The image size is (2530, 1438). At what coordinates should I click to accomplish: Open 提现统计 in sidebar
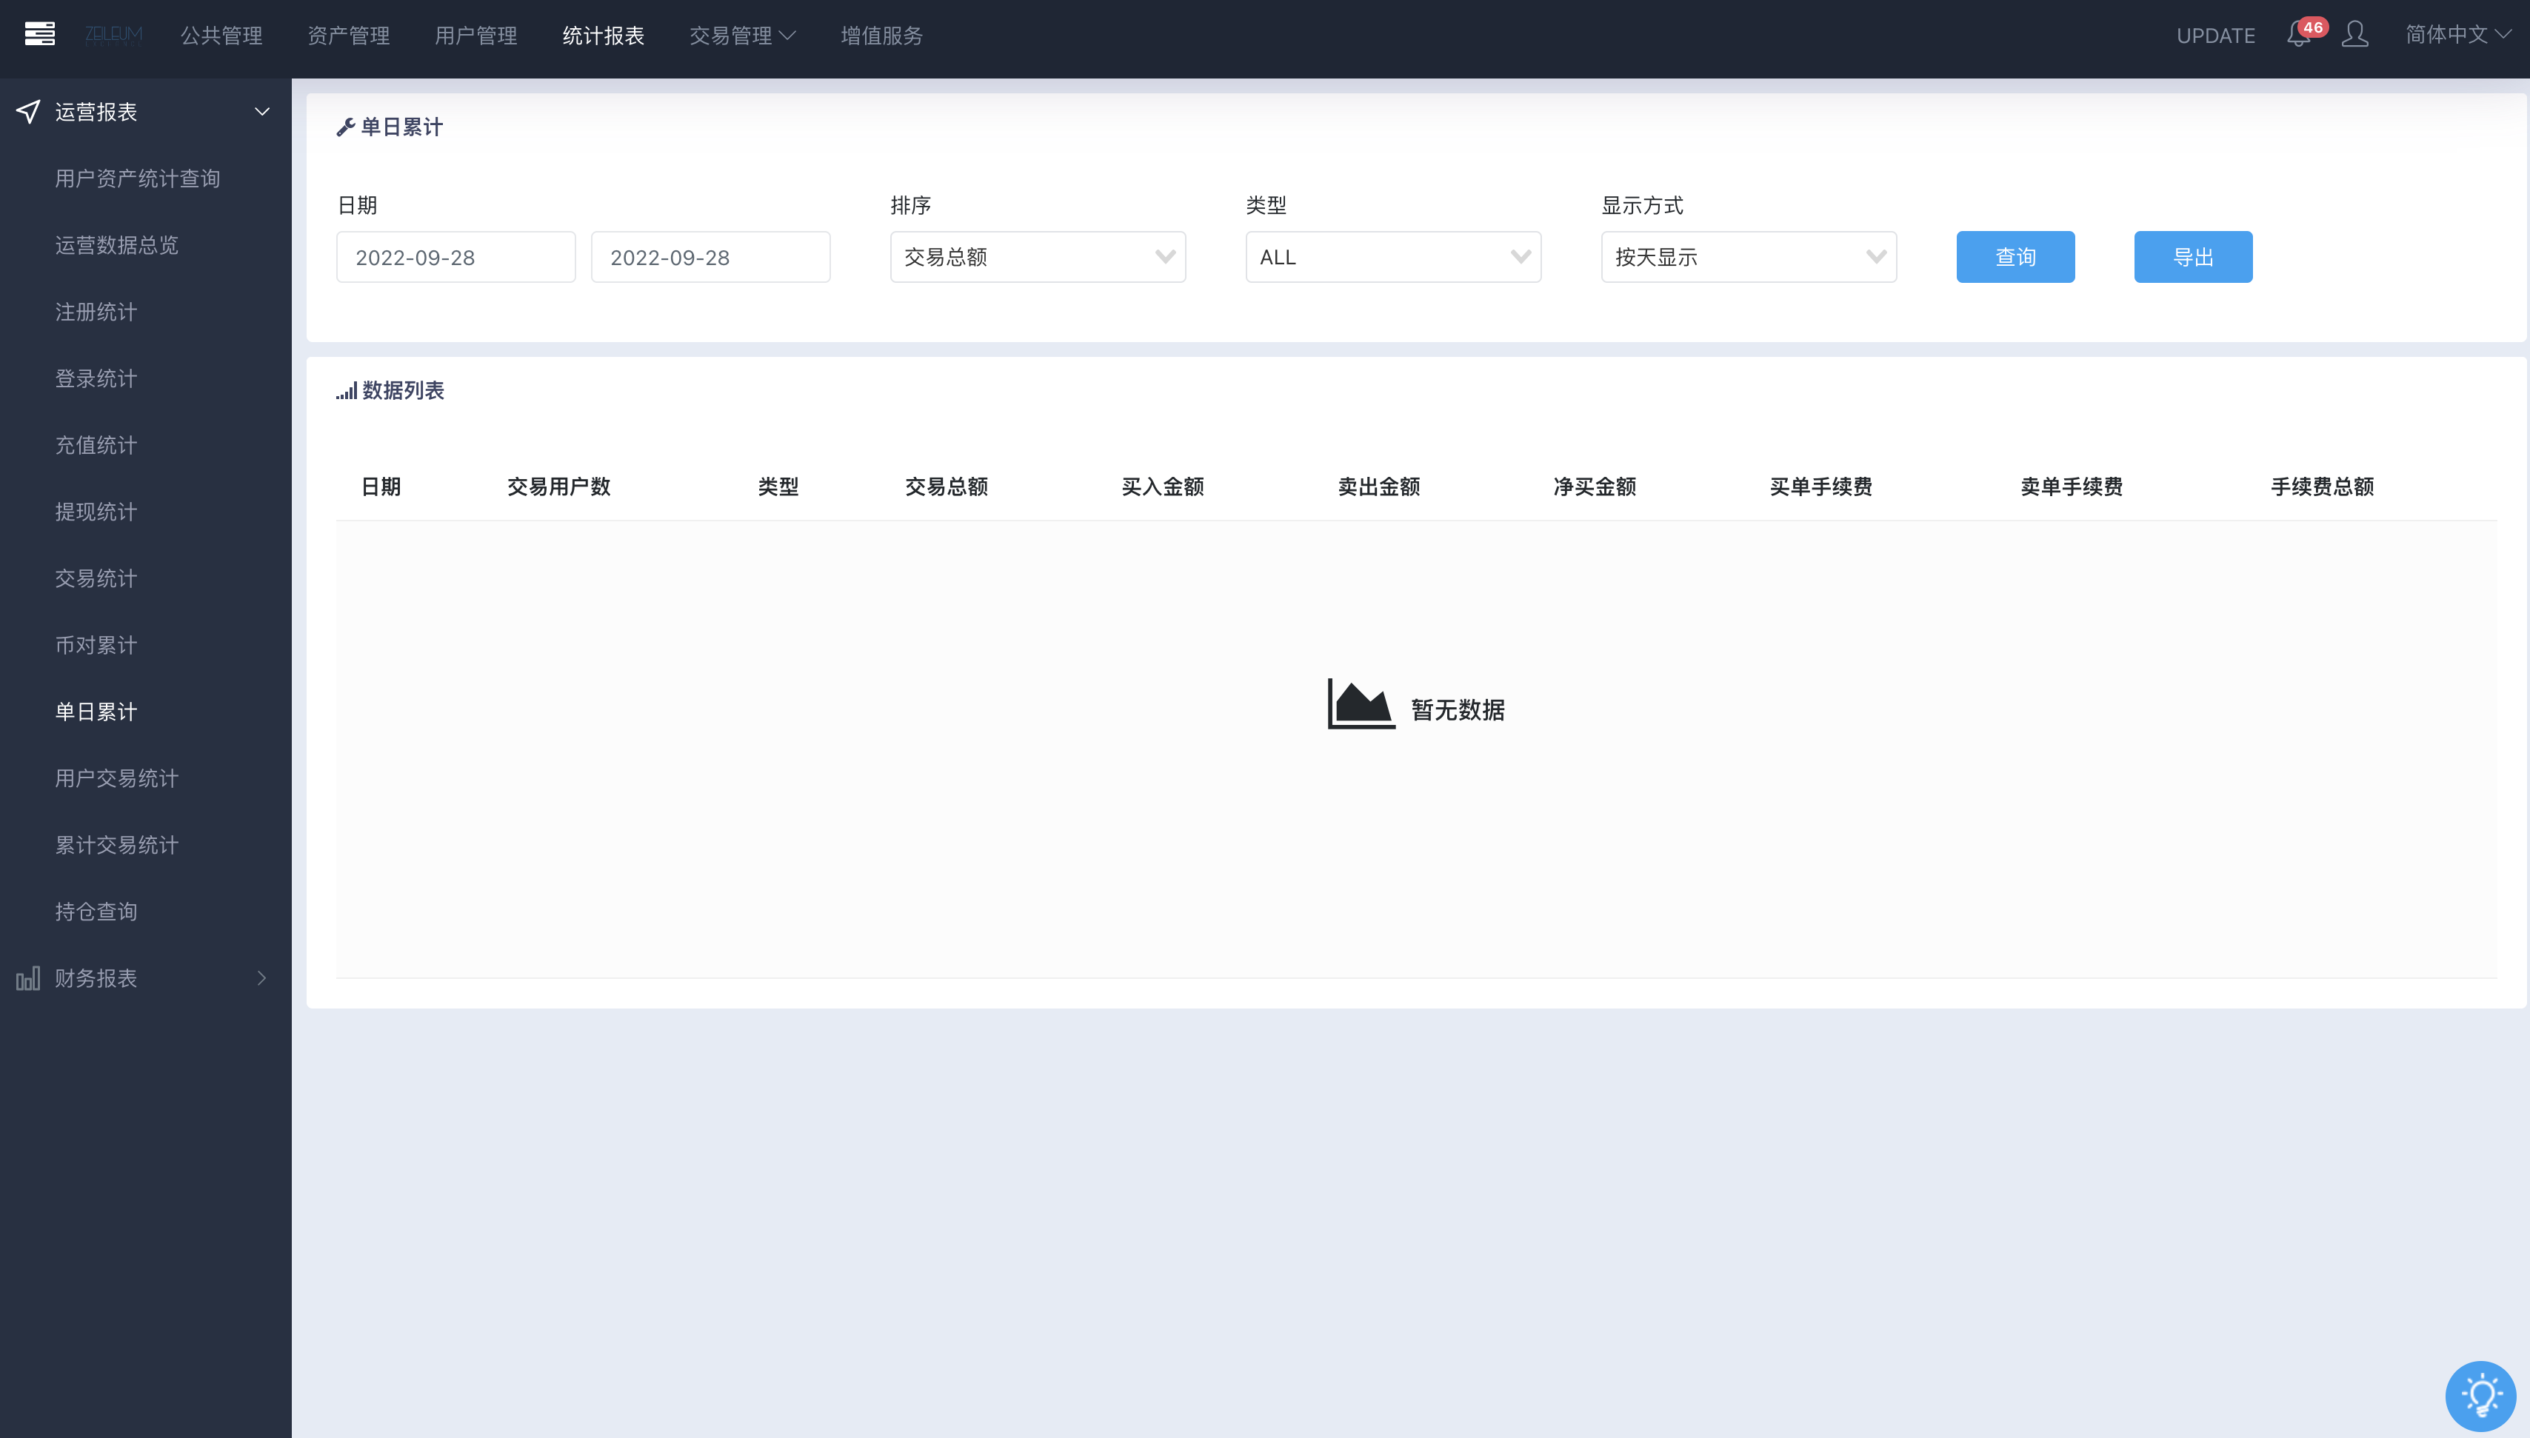[96, 512]
